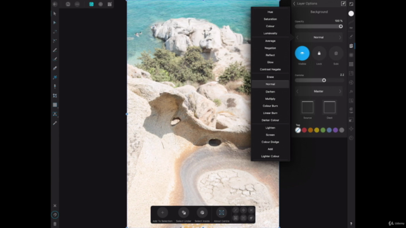This screenshot has width=406, height=228.
Task: Choose Colour Dodge blend mode
Action: coord(270,142)
